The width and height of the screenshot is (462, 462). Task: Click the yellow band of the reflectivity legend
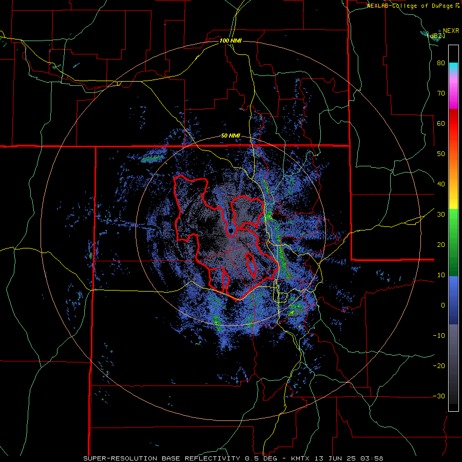pos(453,200)
